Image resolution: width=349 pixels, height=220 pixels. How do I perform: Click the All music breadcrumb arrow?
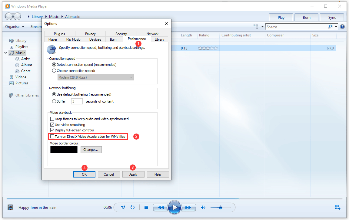click(62, 17)
